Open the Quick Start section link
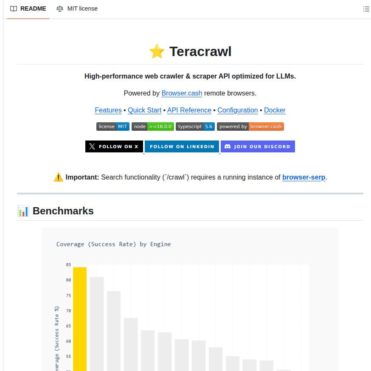 [144, 110]
